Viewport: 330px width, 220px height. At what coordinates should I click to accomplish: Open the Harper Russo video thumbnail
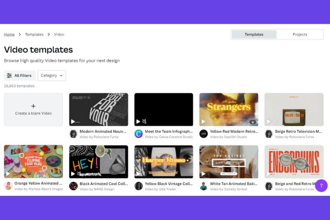[164, 161]
